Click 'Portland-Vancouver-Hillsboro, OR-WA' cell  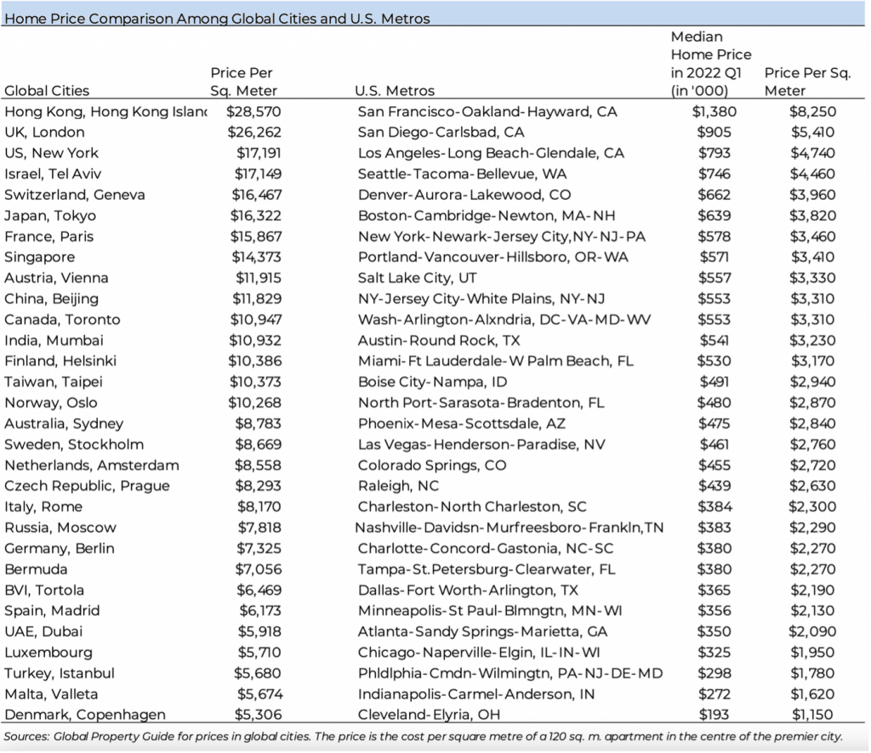pos(492,257)
